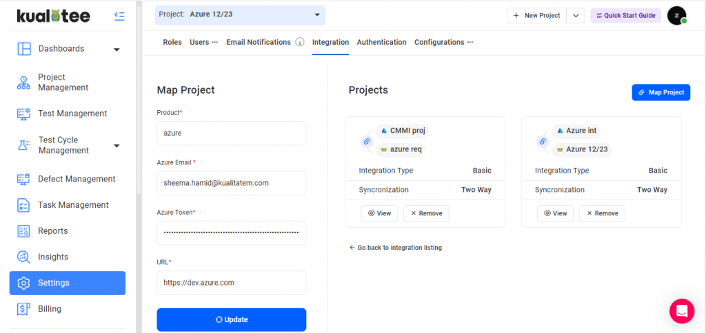This screenshot has width=706, height=333.
Task: Click the Settings gear icon
Action: point(23,283)
